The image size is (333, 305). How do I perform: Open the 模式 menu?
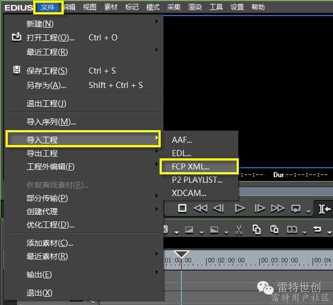153,7
